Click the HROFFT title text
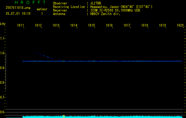 click(x=30, y=2)
